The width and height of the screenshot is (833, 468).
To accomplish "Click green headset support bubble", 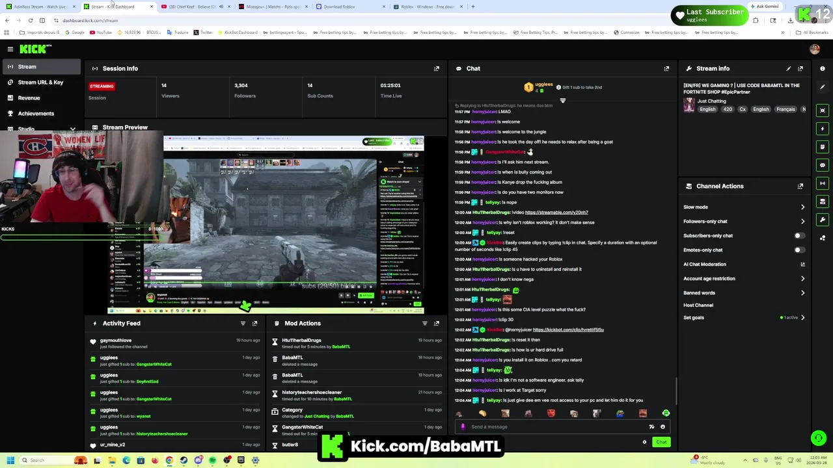I will (x=818, y=438).
